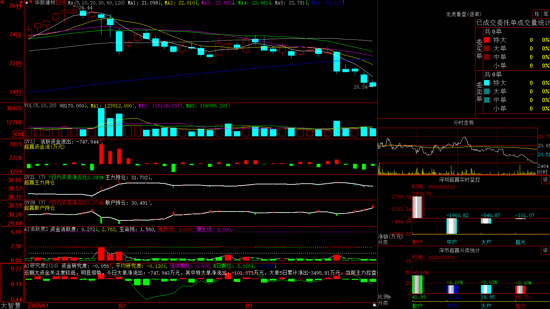The width and height of the screenshot is (550, 309).
Task: Click the 华新建材 stock name
Action: 45,3
